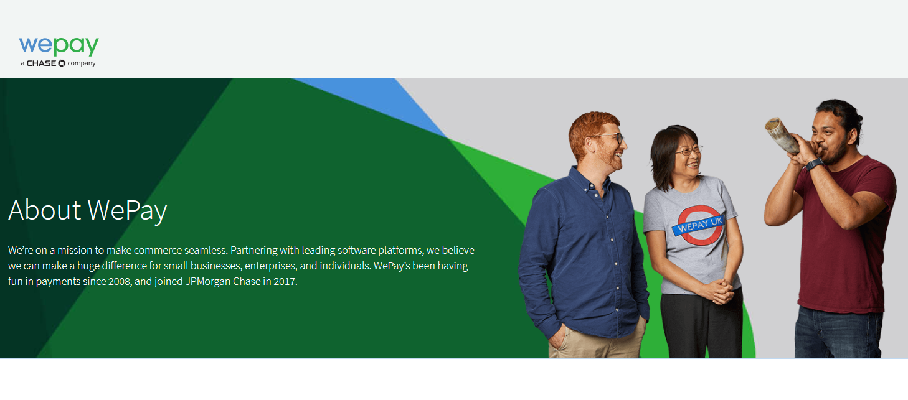This screenshot has height=400, width=908.
Task: Click the 'a CHASE company' tagline
Action: (x=57, y=63)
